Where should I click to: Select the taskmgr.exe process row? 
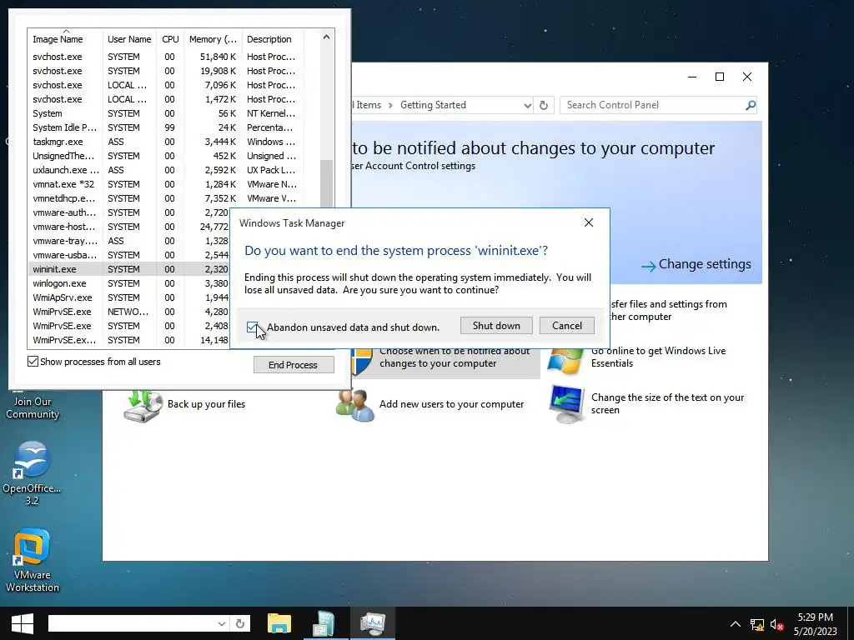coord(165,142)
